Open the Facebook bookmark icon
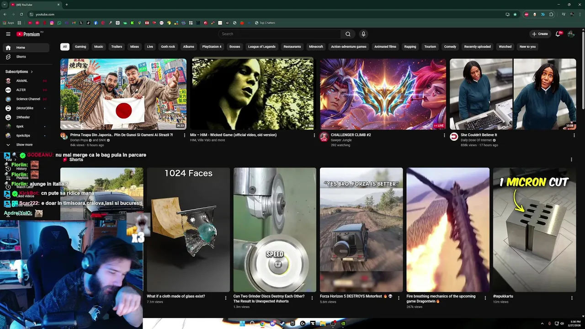The image size is (585, 329). [x=96, y=23]
